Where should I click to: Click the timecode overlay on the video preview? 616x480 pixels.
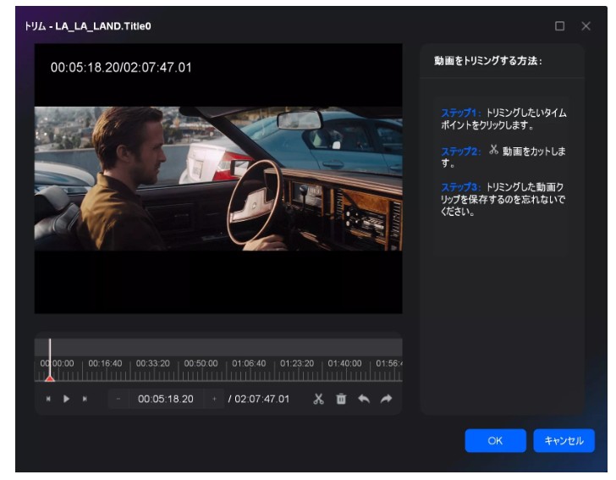coord(121,68)
